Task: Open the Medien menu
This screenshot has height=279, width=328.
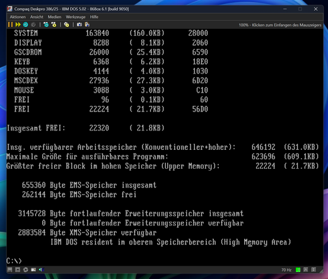Action: [54, 17]
